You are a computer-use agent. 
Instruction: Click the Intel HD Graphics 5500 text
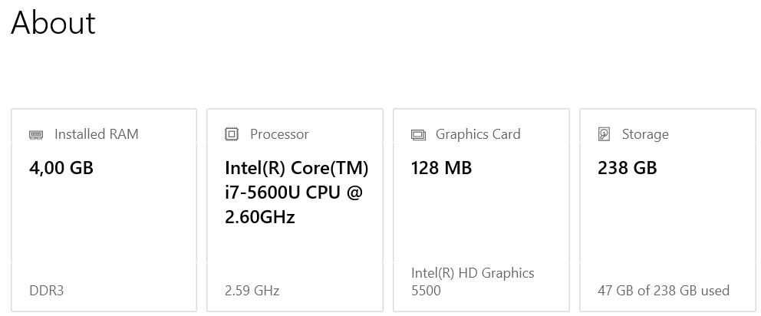click(x=473, y=281)
